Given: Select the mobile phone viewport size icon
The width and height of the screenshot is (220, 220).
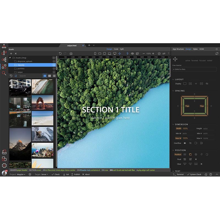Looking at the screenshot, I should click(x=95, y=53).
